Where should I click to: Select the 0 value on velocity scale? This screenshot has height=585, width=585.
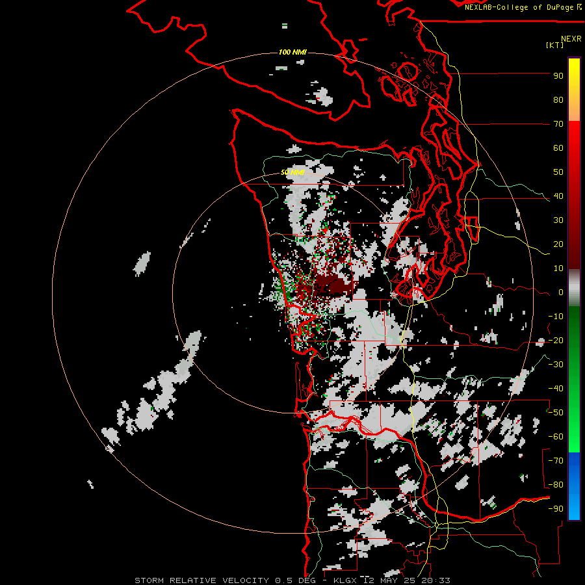pos(561,292)
